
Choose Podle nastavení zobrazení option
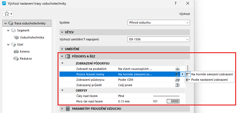209,80
